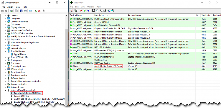
Task: Expand the Disk drives node
Action: pyautogui.click(x=5, y=24)
